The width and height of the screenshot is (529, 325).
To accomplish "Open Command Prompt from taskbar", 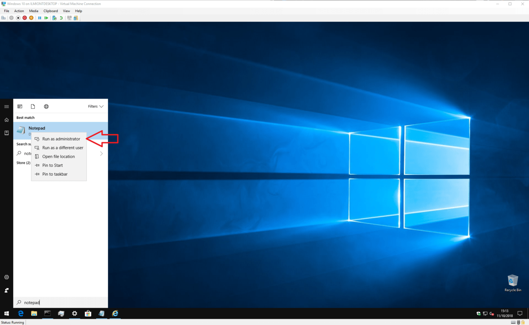I will (x=47, y=314).
